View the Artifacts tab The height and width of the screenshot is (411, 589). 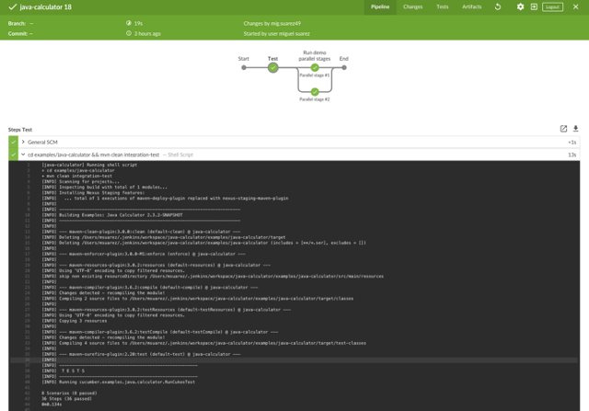[x=471, y=6]
